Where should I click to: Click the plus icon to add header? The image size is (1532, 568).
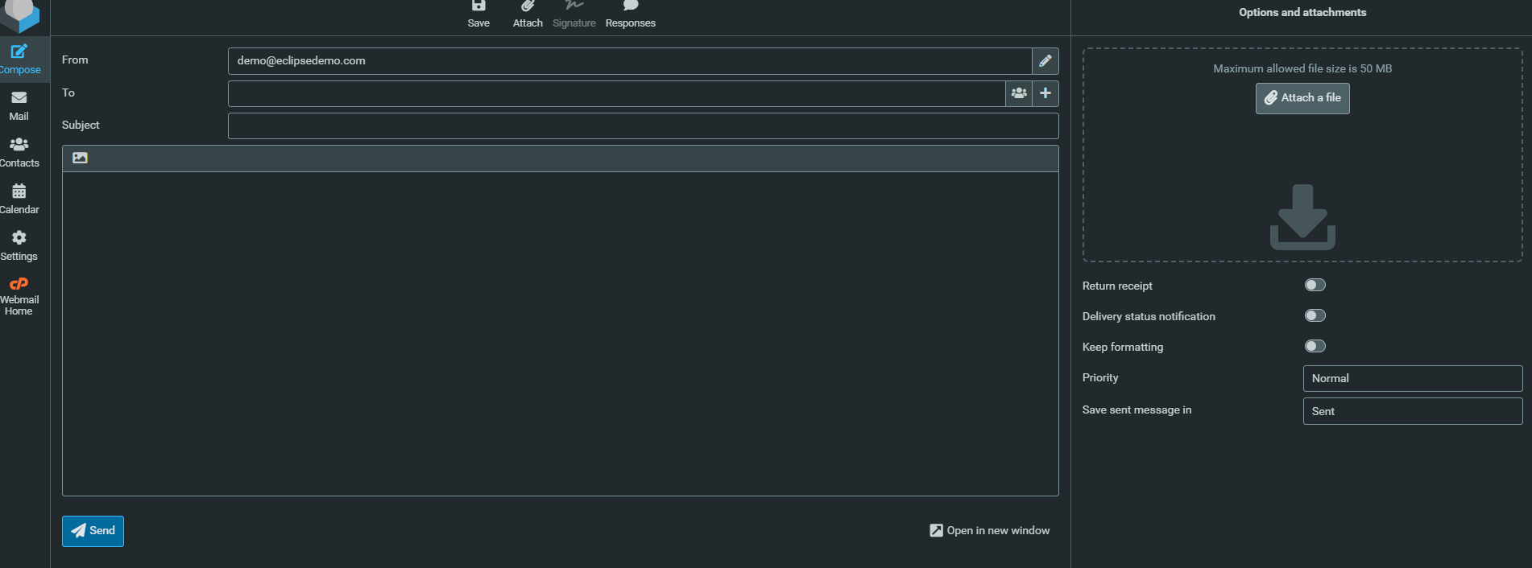(1045, 93)
